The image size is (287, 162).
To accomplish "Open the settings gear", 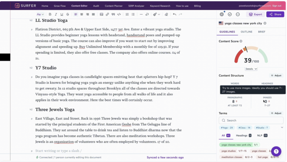I will (222, 14).
